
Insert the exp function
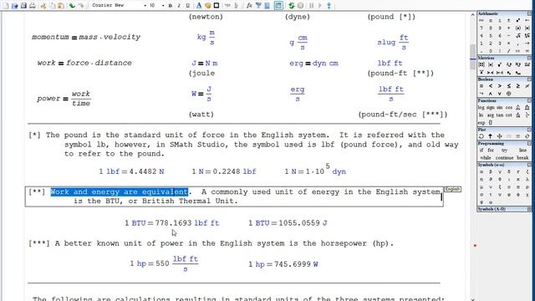click(481, 123)
